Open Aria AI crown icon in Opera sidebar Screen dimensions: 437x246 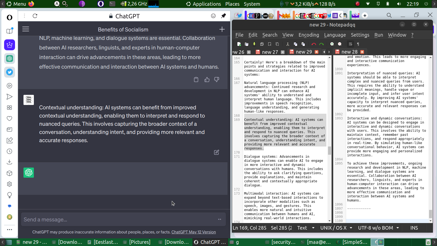(x=10, y=45)
